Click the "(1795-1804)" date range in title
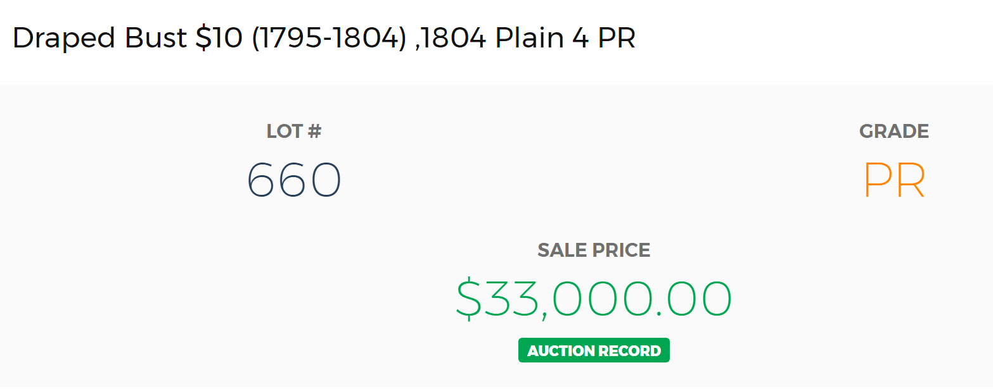The width and height of the screenshot is (993, 389). click(x=329, y=39)
